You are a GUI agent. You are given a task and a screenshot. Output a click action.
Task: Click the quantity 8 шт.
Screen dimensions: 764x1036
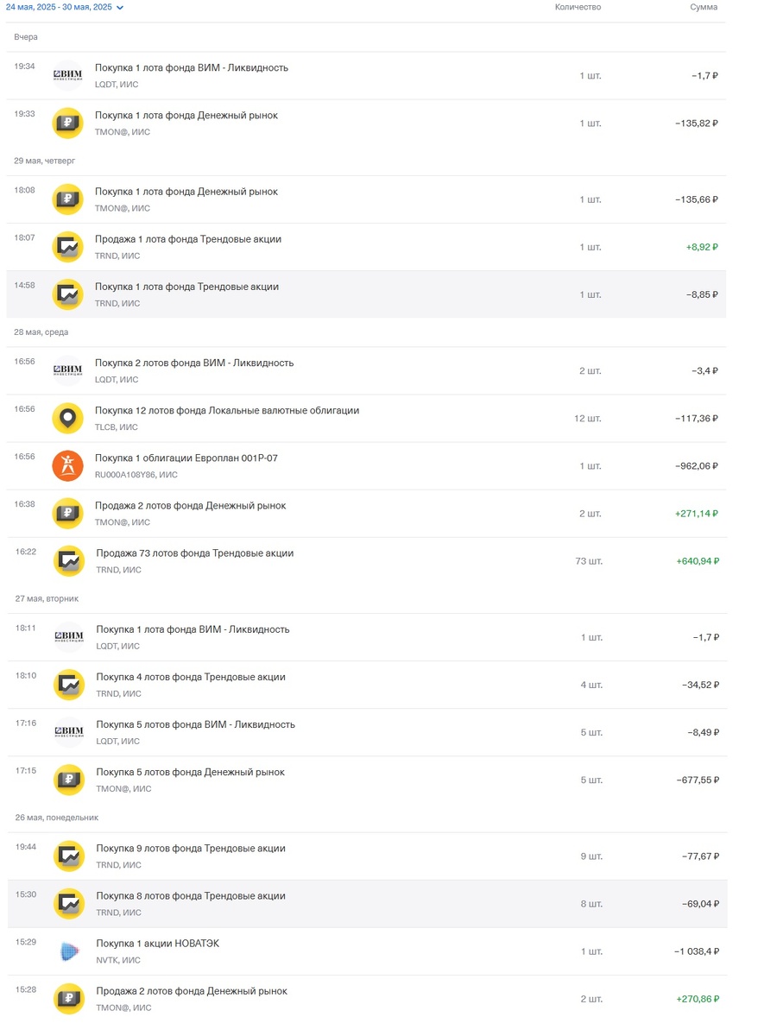pos(591,904)
